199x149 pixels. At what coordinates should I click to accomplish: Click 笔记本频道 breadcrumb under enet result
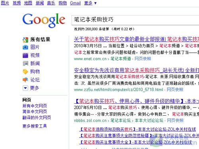click(x=121, y=59)
